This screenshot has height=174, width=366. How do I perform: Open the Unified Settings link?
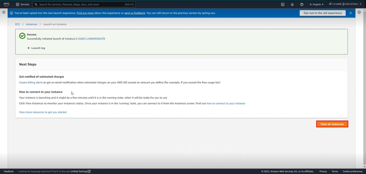coord(79,171)
